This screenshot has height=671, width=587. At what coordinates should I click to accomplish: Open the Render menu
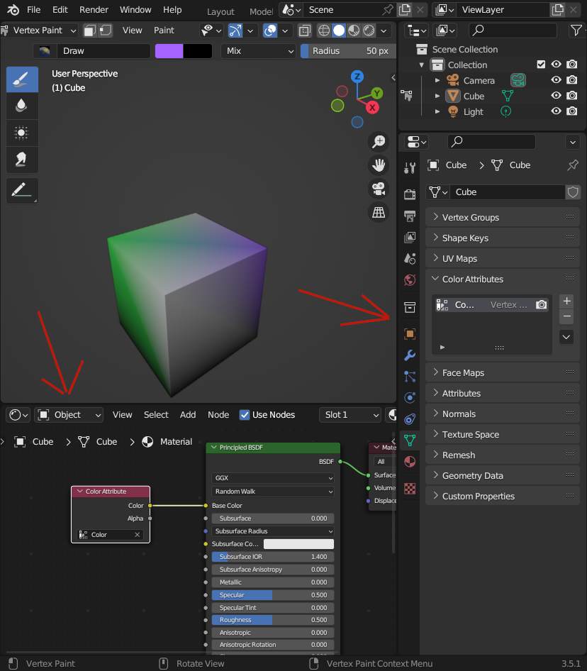(94, 9)
